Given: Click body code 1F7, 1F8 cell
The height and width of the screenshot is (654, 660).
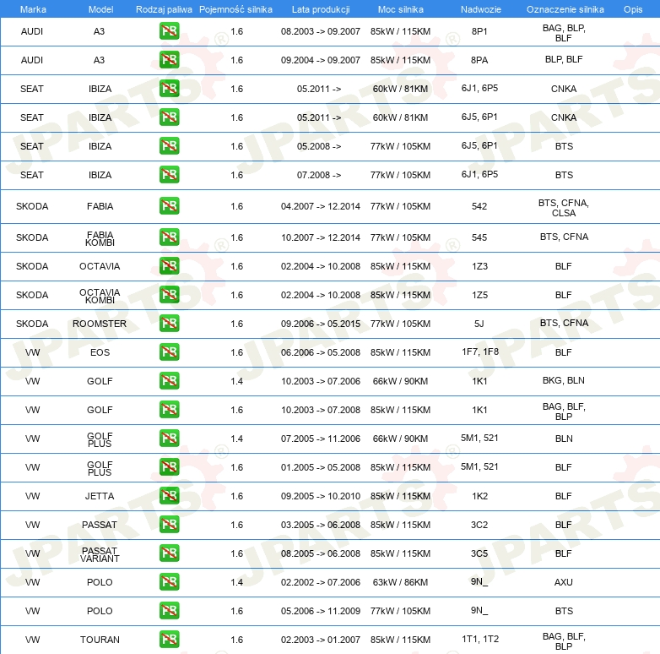Looking at the screenshot, I should pyautogui.click(x=480, y=352).
